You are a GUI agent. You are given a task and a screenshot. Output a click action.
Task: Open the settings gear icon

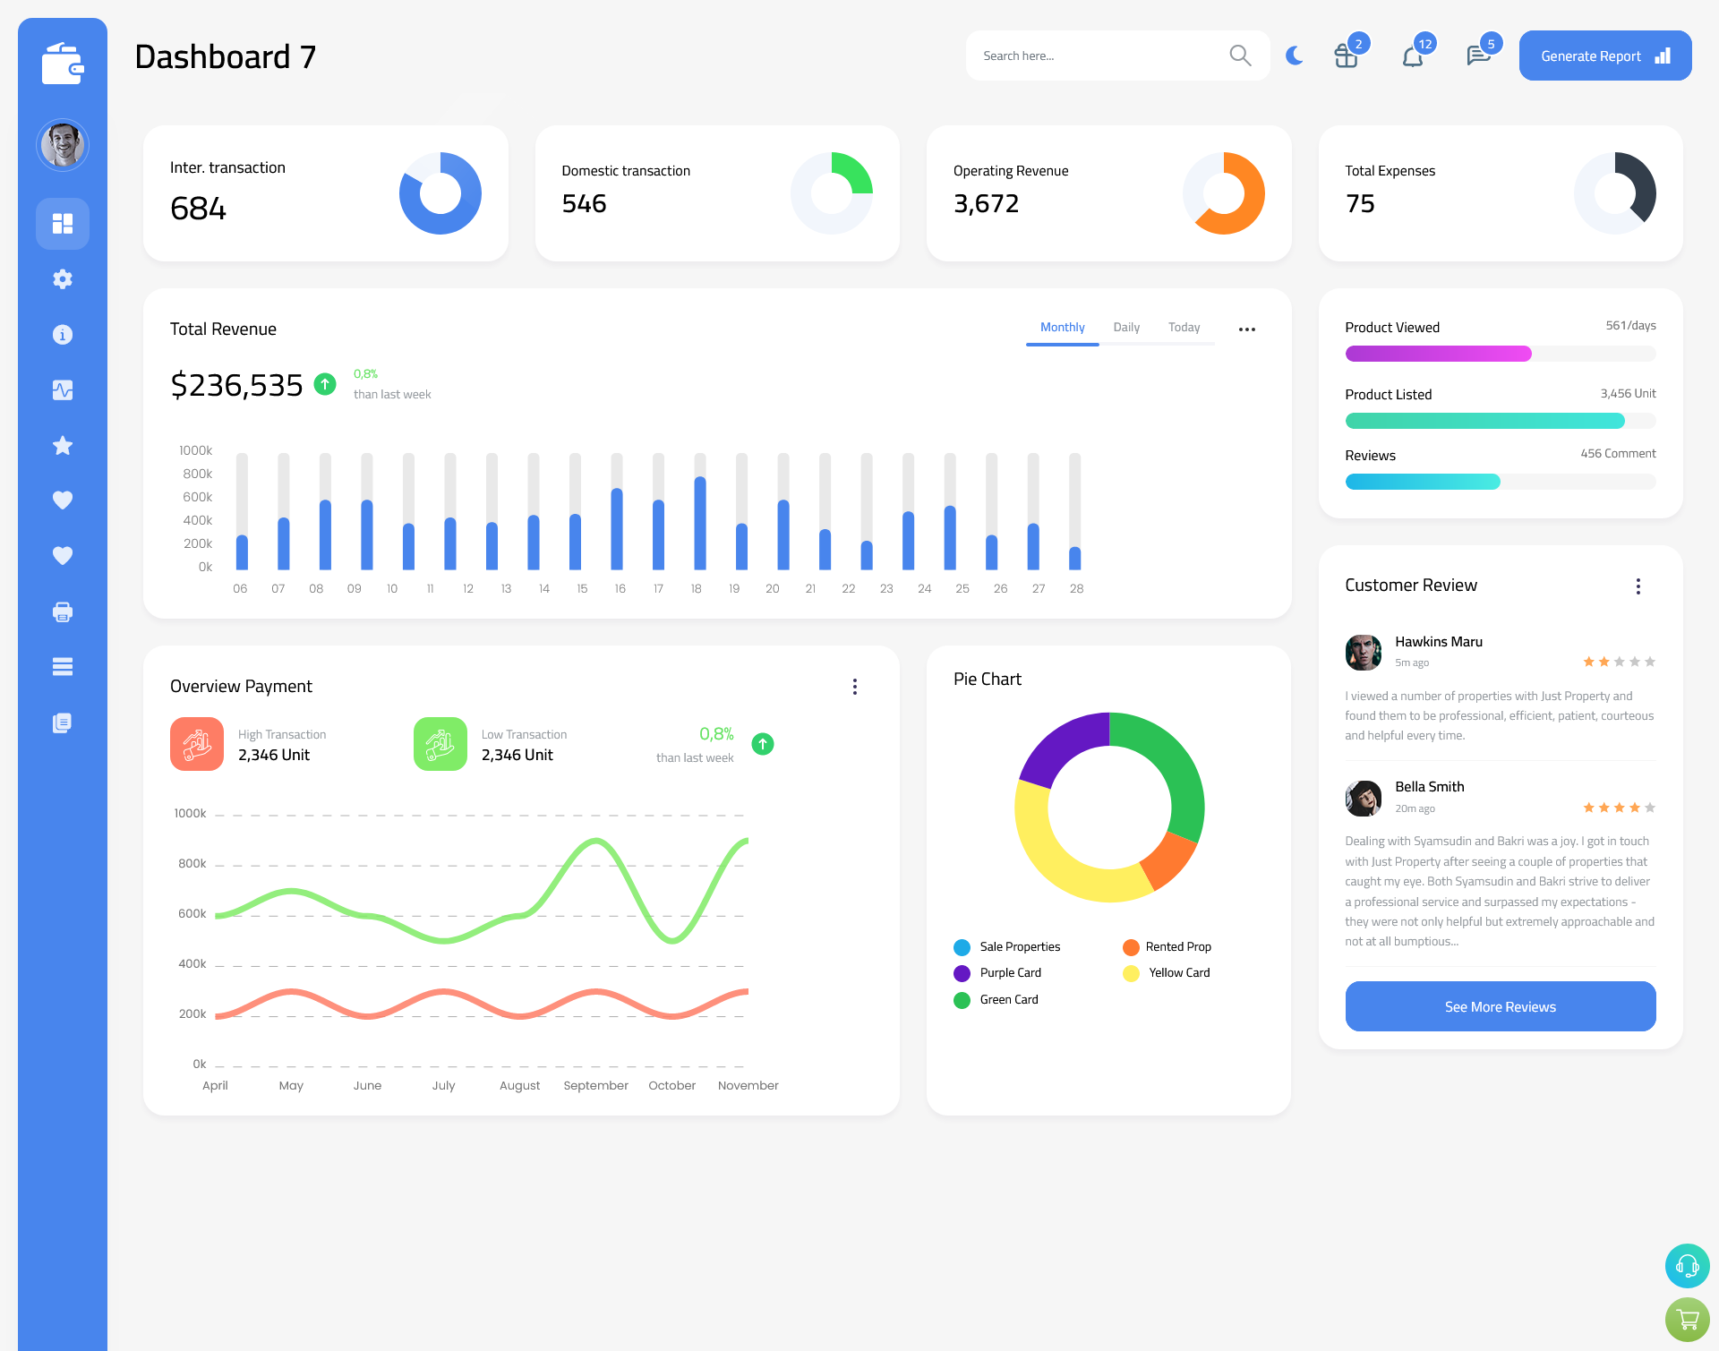(63, 278)
